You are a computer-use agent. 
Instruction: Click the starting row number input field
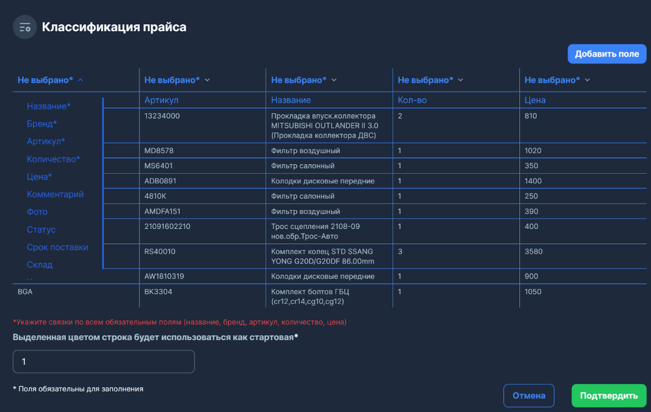[104, 361]
